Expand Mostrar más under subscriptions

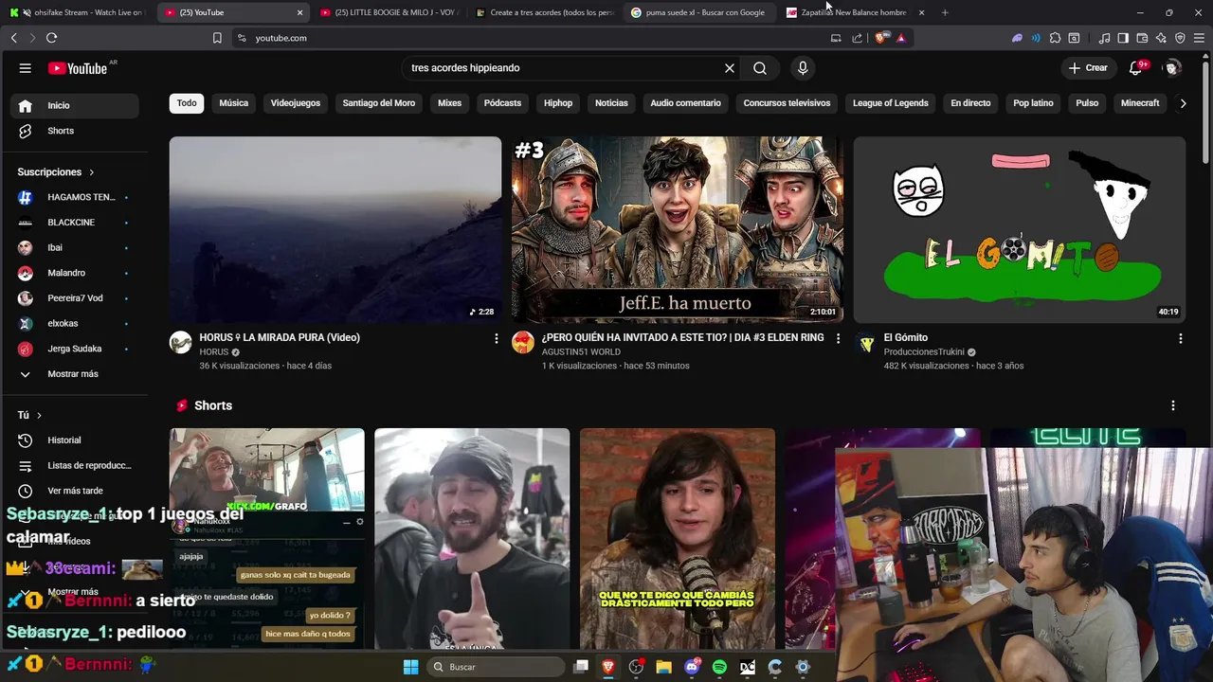pyautogui.click(x=73, y=374)
